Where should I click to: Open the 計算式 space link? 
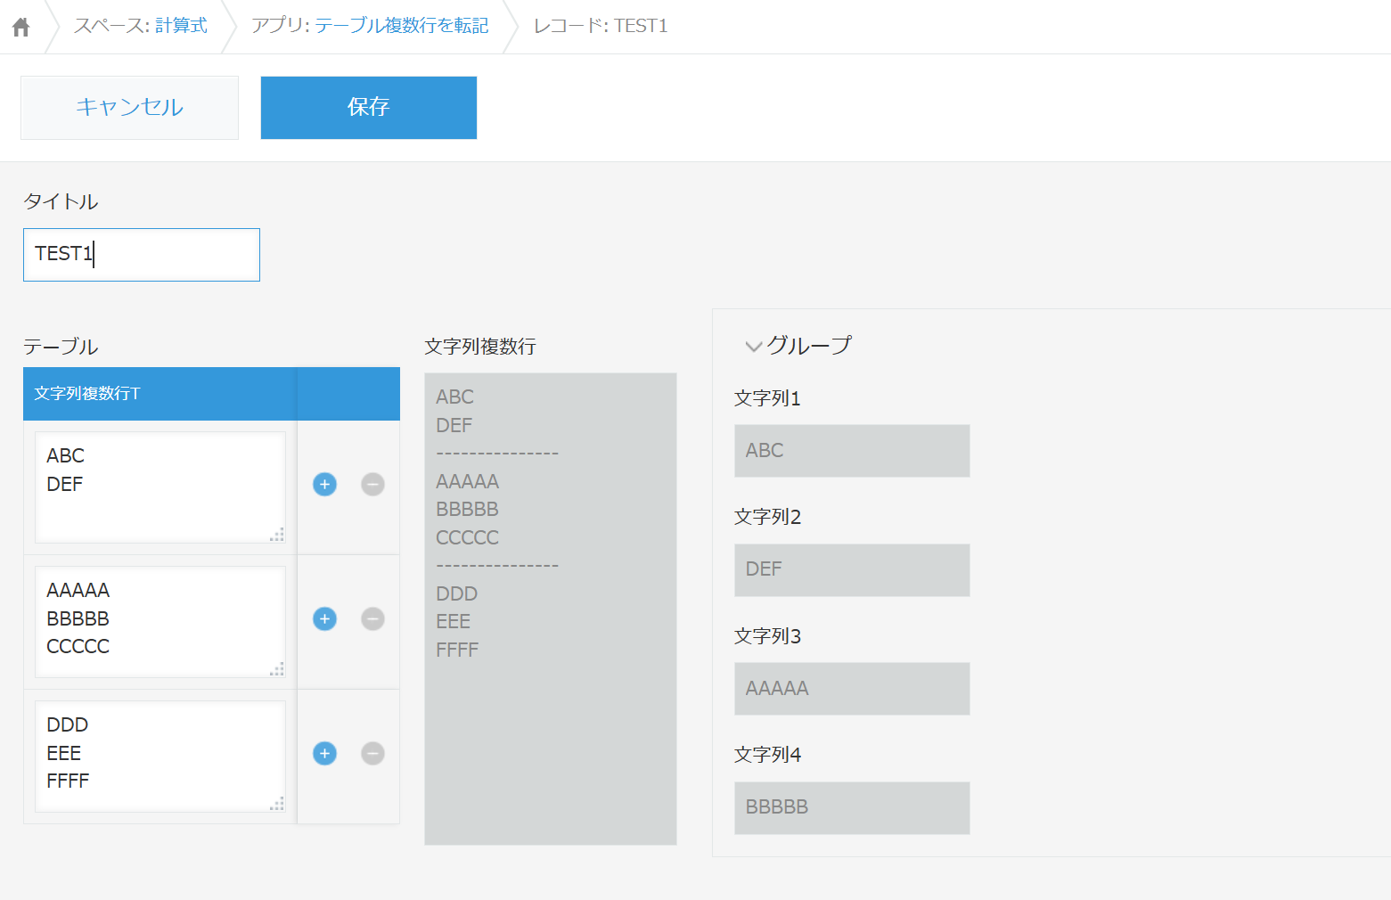pos(181,26)
